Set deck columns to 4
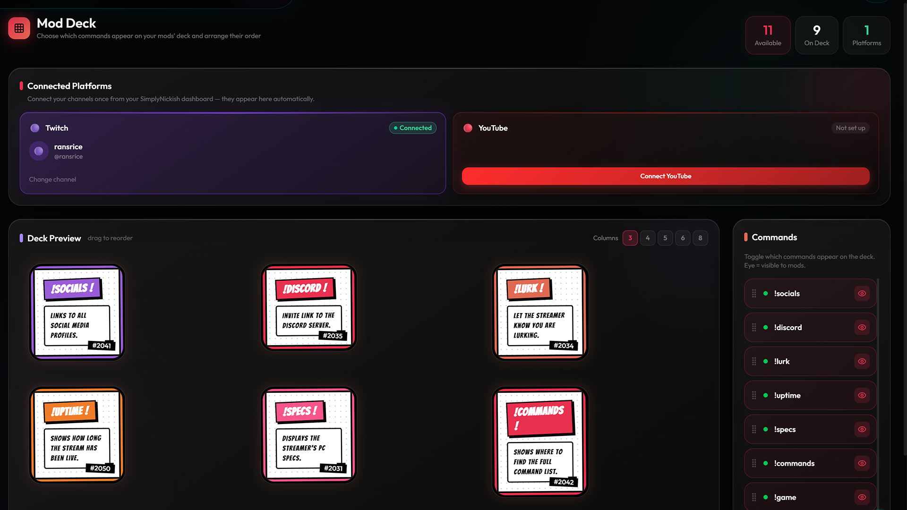The height and width of the screenshot is (510, 907). (648, 238)
